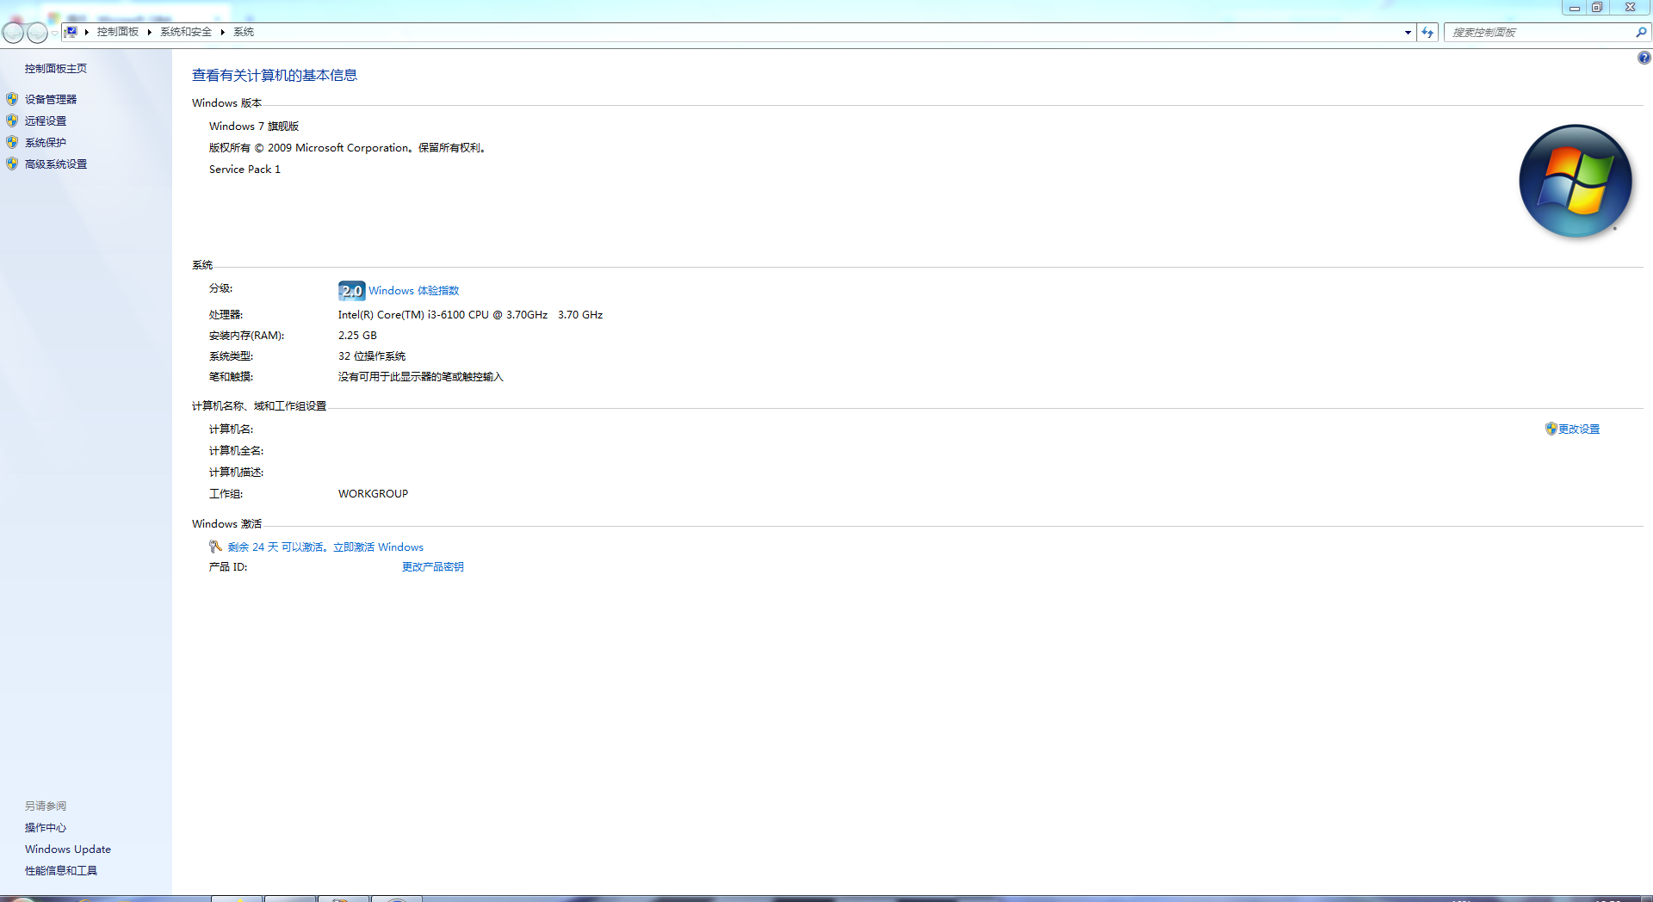Click 没有可用于此显示器的笔或触控输入 text
The width and height of the screenshot is (1653, 902).
(x=421, y=377)
